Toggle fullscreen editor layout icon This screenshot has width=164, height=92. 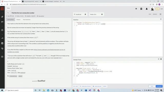click(160, 14)
